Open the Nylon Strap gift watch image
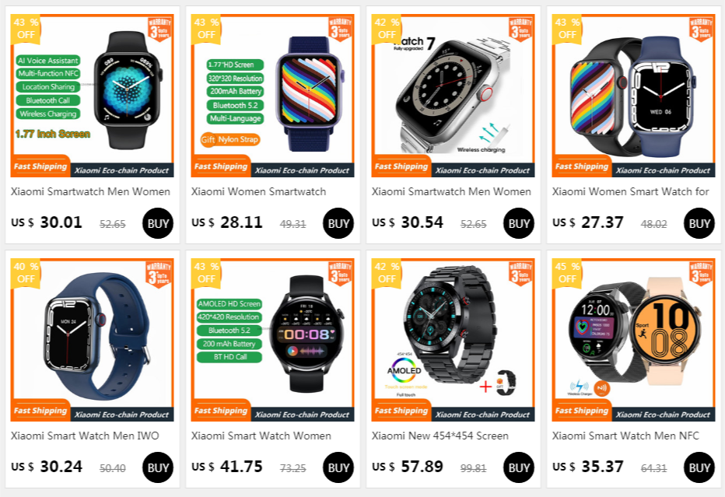Screen dimensions: 725x497 pyautogui.click(x=272, y=95)
